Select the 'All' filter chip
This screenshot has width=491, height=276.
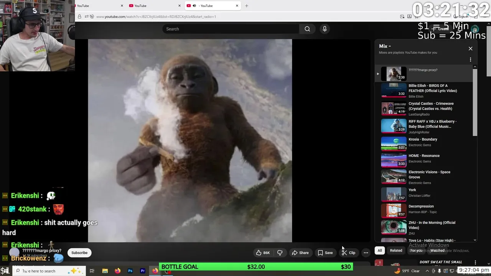point(380,251)
